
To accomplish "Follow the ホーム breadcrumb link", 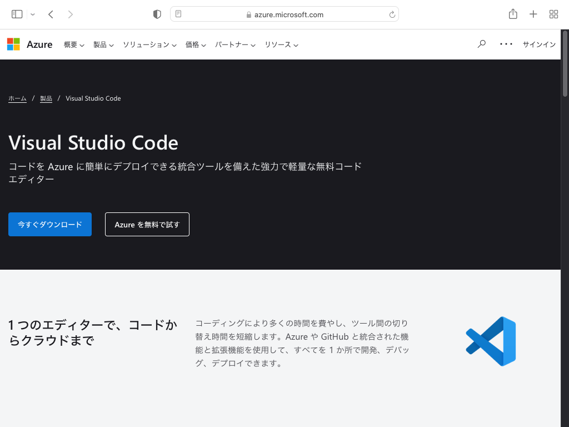I will coord(17,98).
